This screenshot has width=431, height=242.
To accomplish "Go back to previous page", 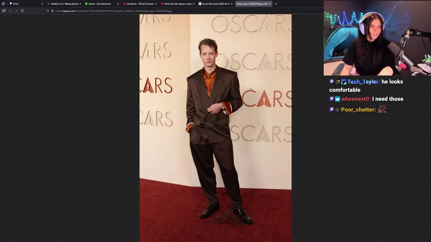I will pos(10,11).
